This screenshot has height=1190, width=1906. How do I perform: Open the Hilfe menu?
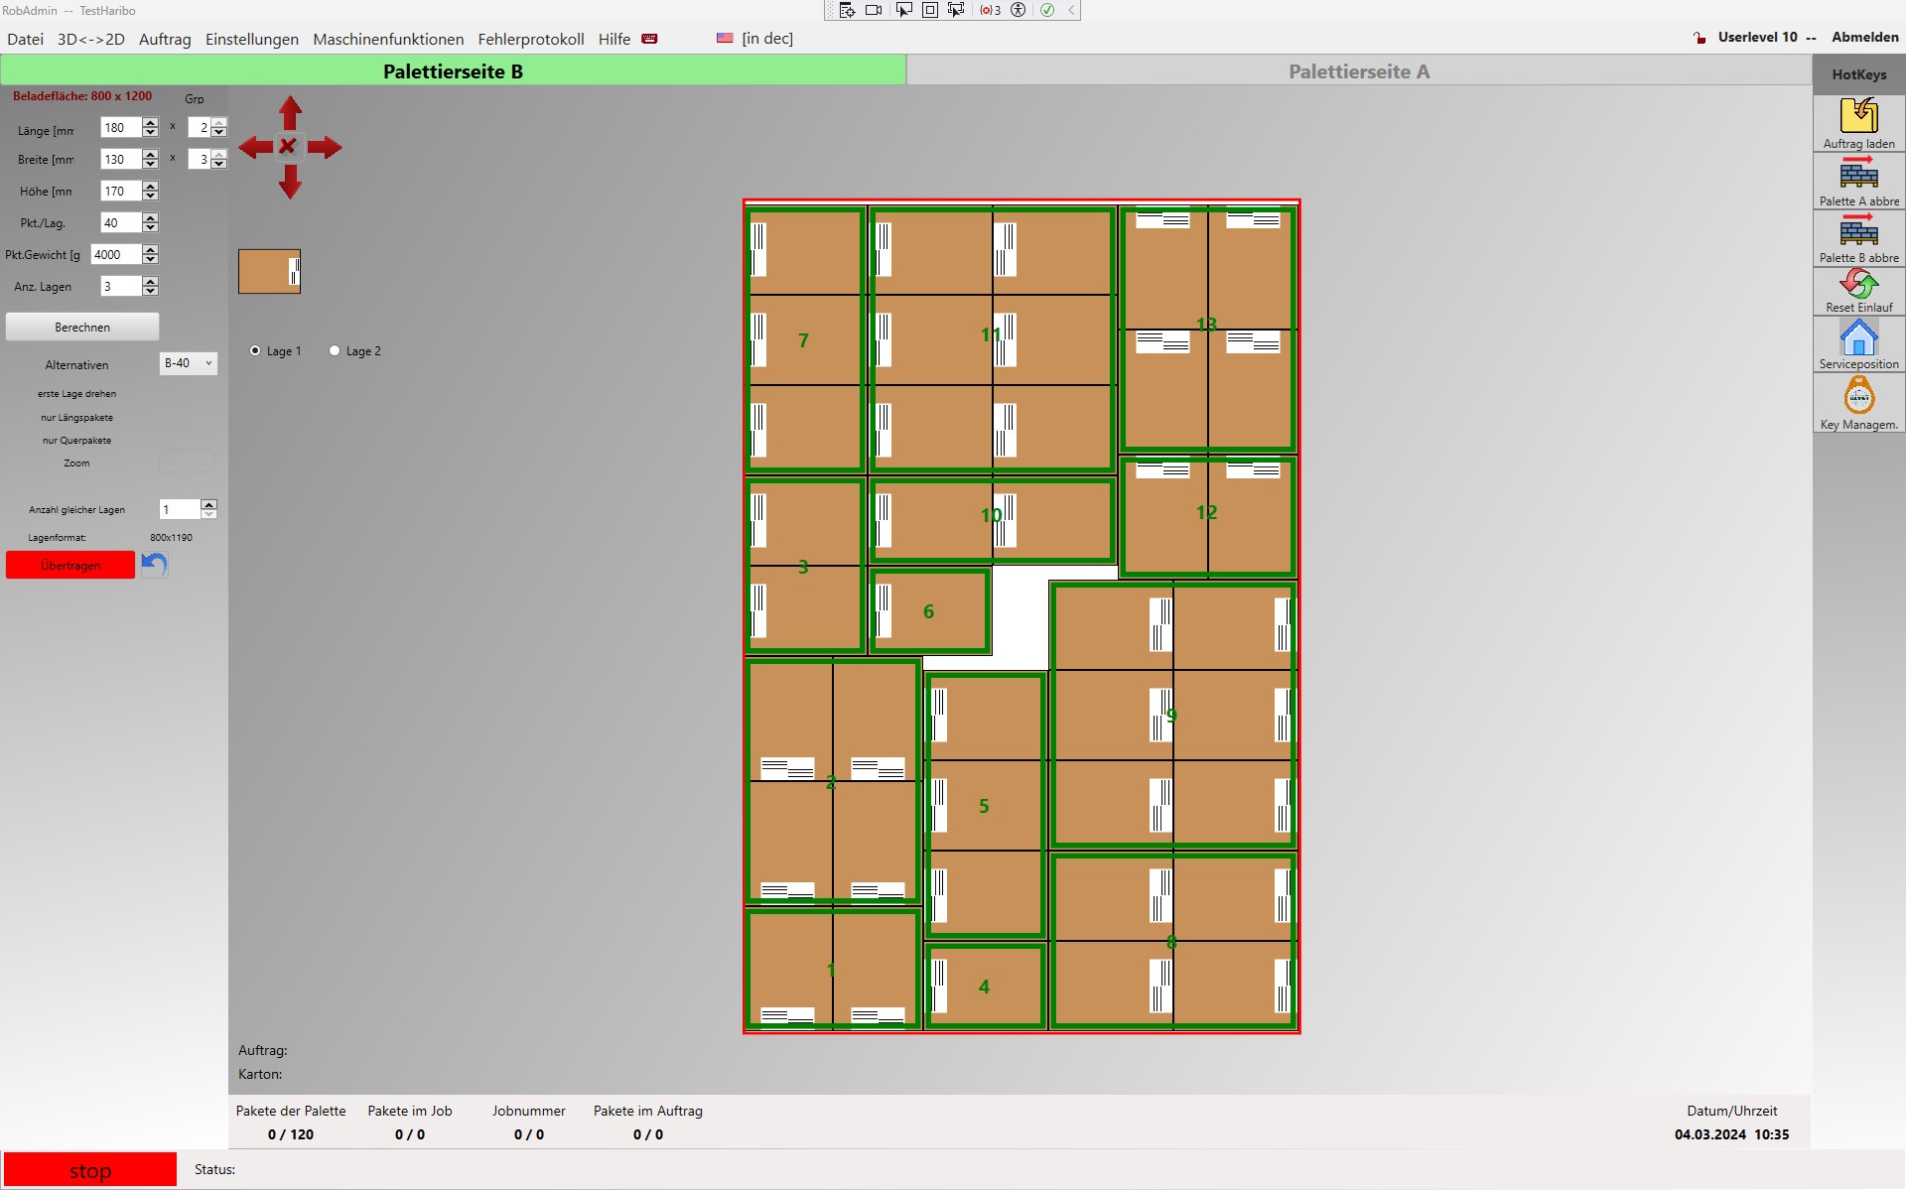(x=614, y=39)
